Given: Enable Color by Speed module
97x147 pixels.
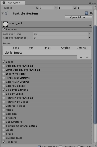Looking at the screenshot, I should tap(4, 86).
